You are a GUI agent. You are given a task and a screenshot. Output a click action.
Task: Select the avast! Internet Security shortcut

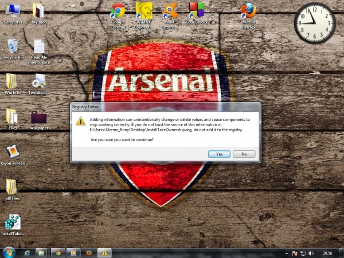click(170, 16)
